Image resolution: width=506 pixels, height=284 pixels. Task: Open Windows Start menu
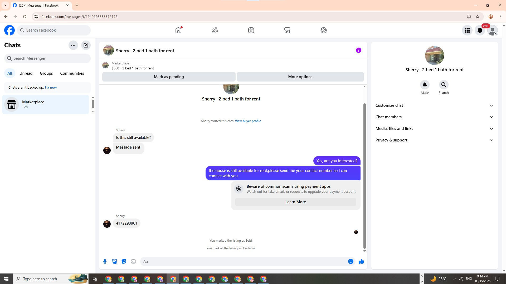[6, 279]
